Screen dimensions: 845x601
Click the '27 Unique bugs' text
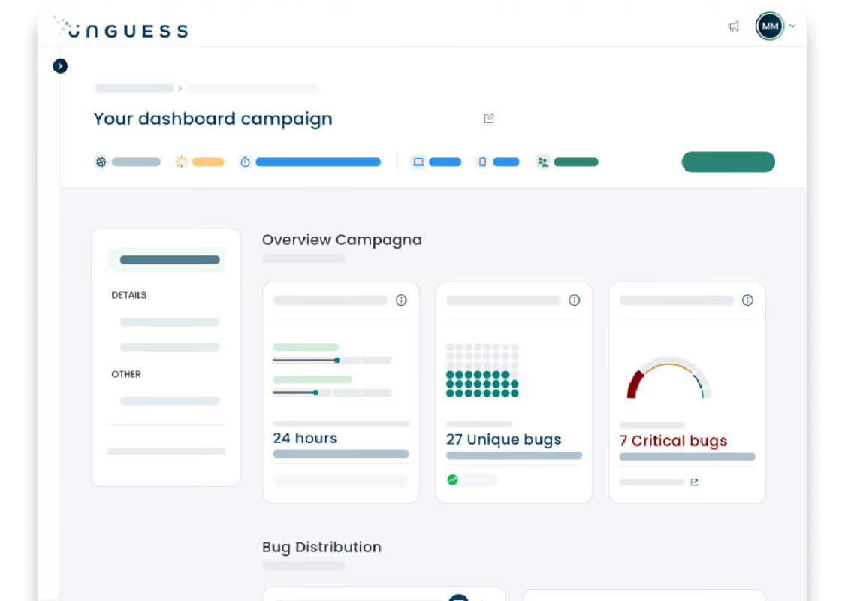click(504, 439)
